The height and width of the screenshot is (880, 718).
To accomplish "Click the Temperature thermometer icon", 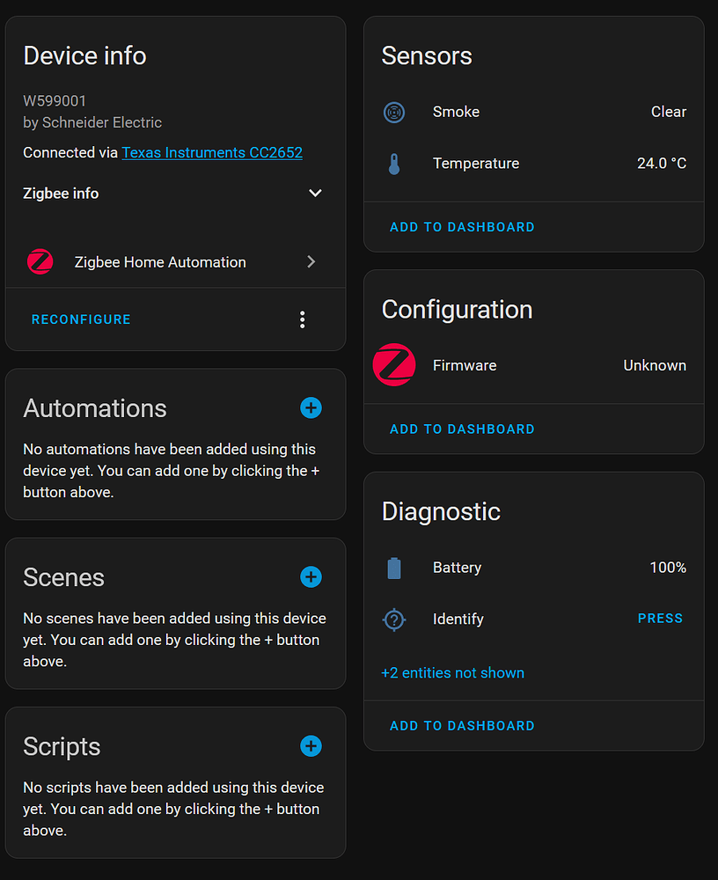I will tap(394, 164).
